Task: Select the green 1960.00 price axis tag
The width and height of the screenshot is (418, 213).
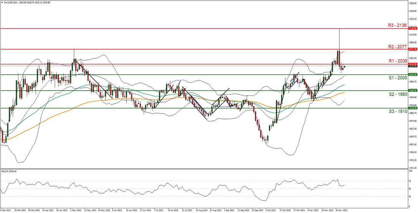Action: [413, 91]
